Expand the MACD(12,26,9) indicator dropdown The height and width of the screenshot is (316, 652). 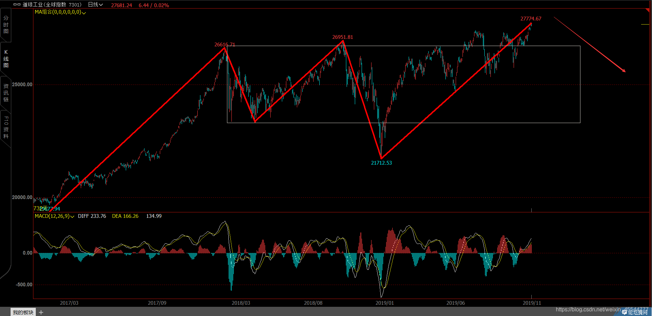[x=55, y=216]
